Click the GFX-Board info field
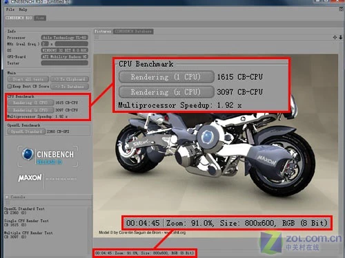 point(65,56)
